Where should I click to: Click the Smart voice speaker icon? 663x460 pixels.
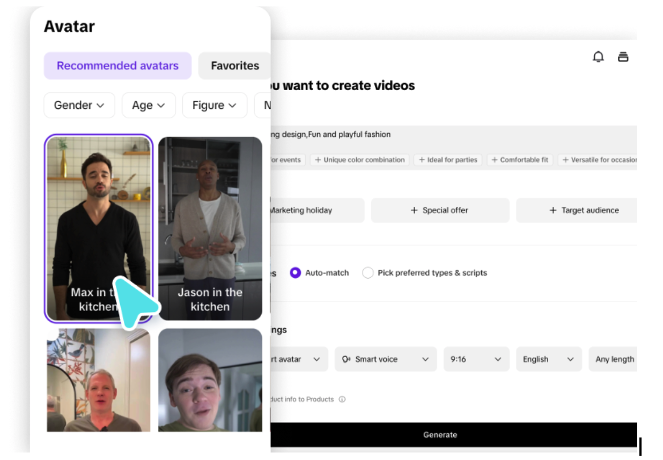pos(347,359)
